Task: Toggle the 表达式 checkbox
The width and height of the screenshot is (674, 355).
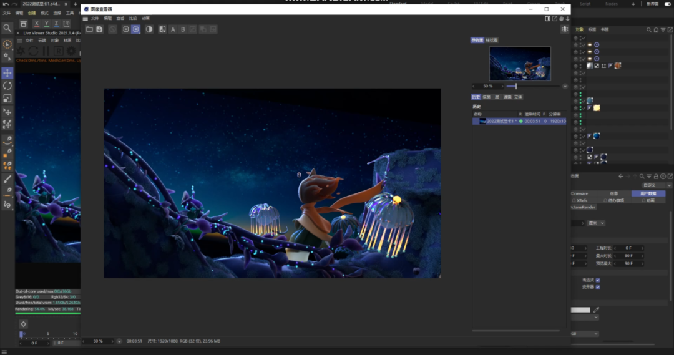Action: point(597,280)
